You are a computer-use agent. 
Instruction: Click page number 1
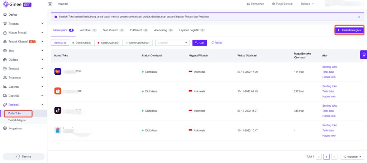327,157
